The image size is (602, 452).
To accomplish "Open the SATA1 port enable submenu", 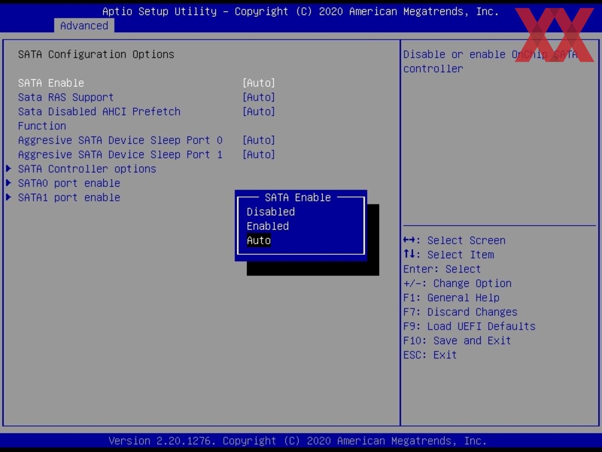I will pyautogui.click(x=69, y=197).
